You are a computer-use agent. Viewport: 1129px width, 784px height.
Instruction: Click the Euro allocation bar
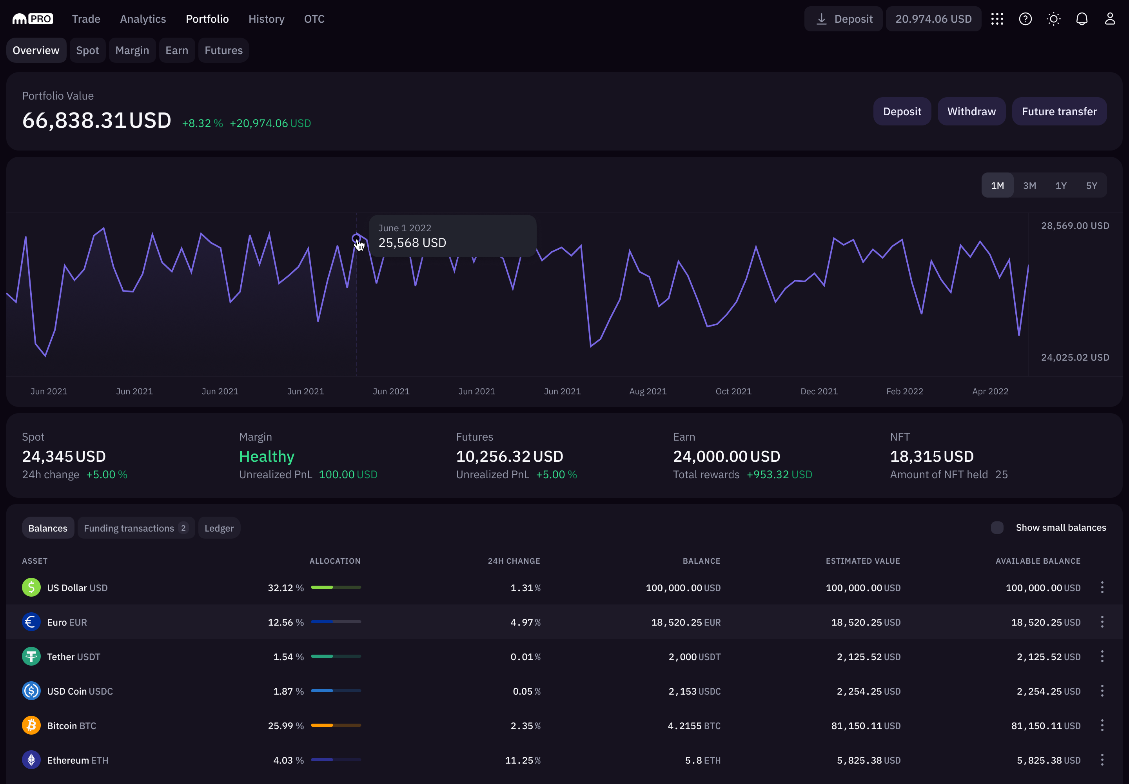336,622
